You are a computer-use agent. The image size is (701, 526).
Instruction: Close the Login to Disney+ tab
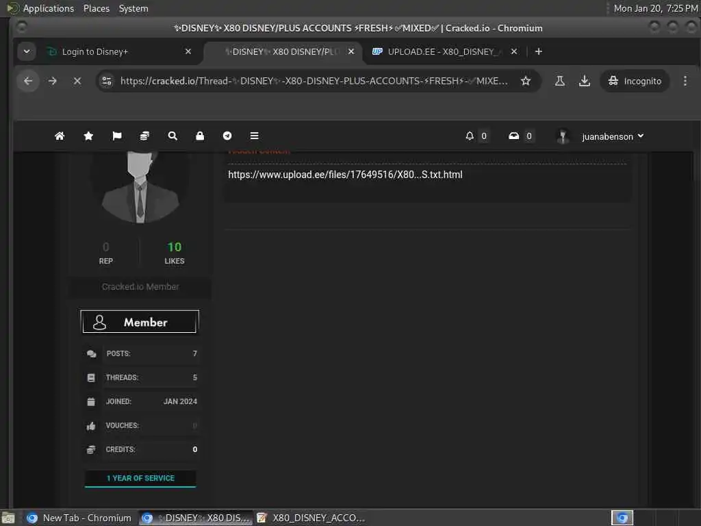(x=188, y=51)
